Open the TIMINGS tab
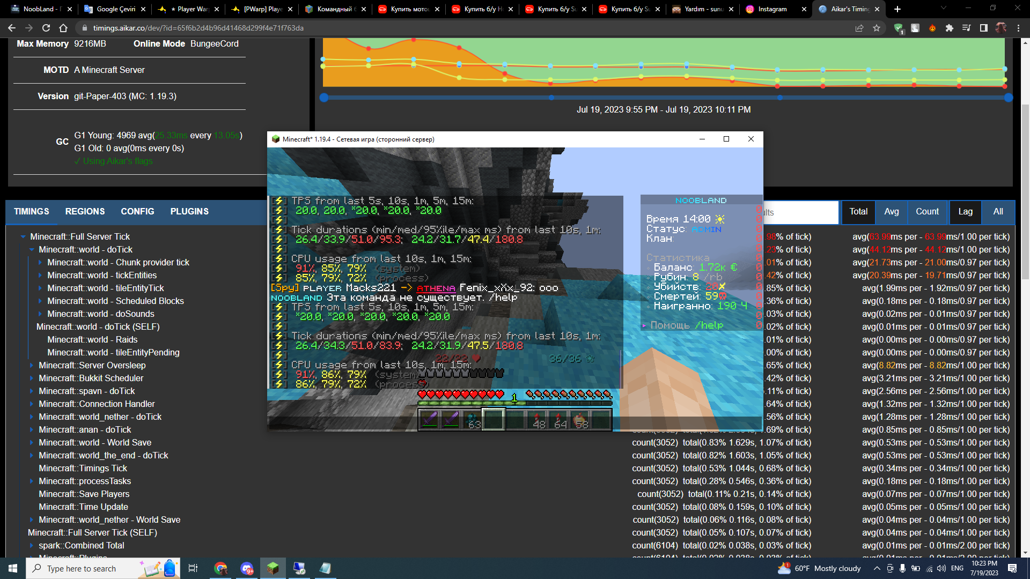This screenshot has width=1030, height=579. point(32,211)
